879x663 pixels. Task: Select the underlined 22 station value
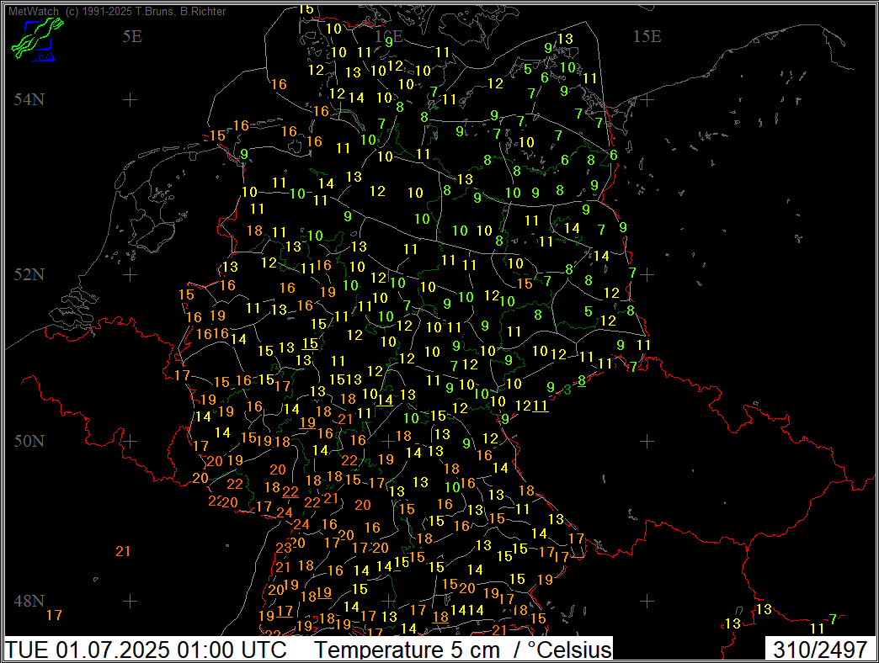point(290,492)
